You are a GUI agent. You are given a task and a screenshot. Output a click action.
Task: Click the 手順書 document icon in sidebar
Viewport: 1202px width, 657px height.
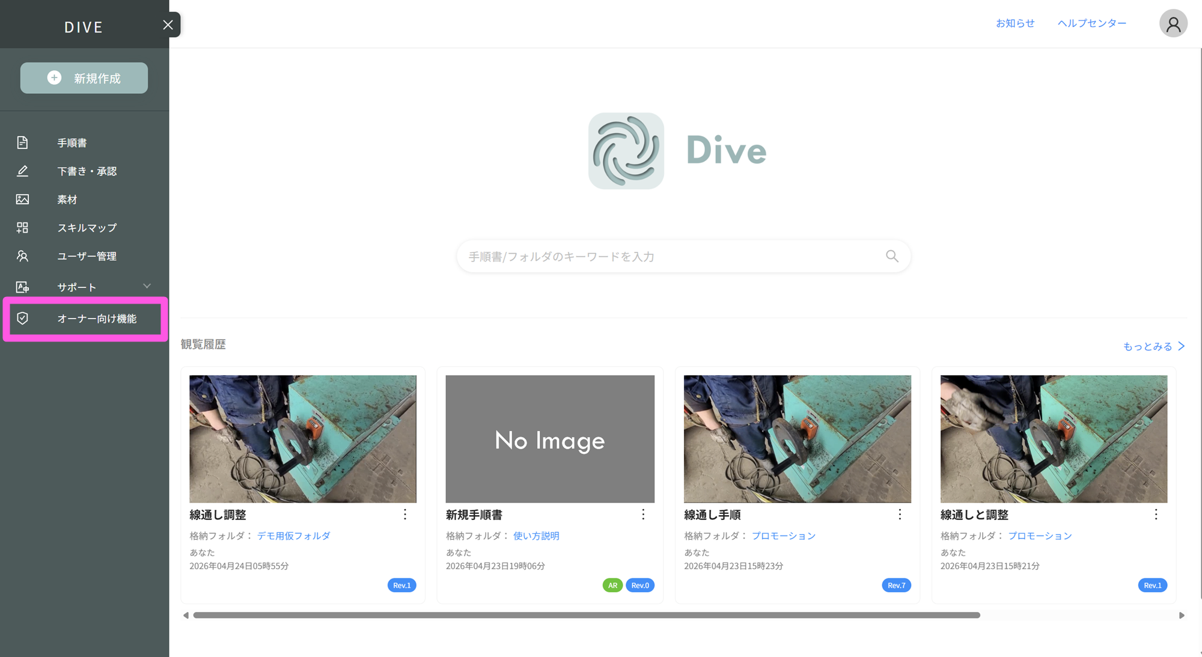22,142
